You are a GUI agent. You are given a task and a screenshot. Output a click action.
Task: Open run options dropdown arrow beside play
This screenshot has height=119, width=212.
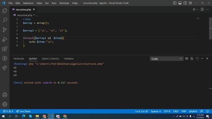click(x=198, y=10)
